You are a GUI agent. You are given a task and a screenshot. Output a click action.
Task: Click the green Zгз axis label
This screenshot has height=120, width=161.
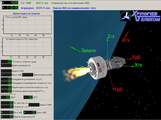coord(111,37)
